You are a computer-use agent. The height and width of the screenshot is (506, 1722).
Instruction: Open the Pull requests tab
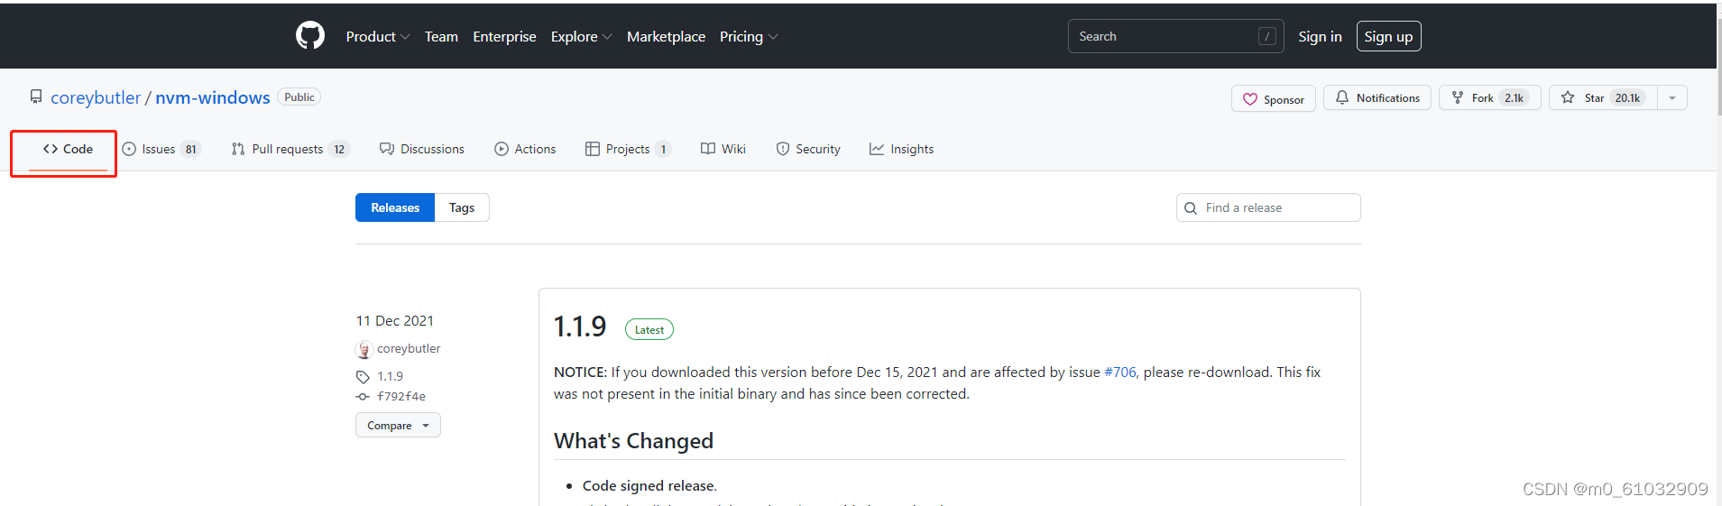(288, 149)
